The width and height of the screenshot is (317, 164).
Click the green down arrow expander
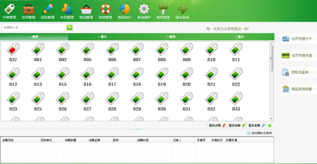coord(270,125)
